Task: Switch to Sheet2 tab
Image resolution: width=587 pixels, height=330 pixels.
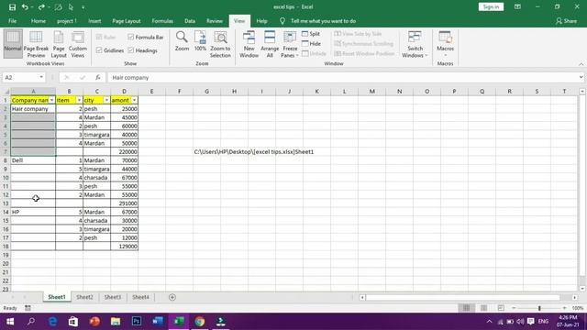Action: tap(84, 297)
